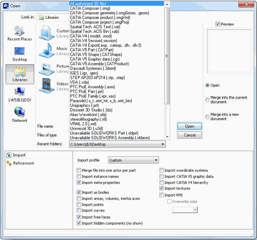Select the Music library icon

tap(47, 51)
